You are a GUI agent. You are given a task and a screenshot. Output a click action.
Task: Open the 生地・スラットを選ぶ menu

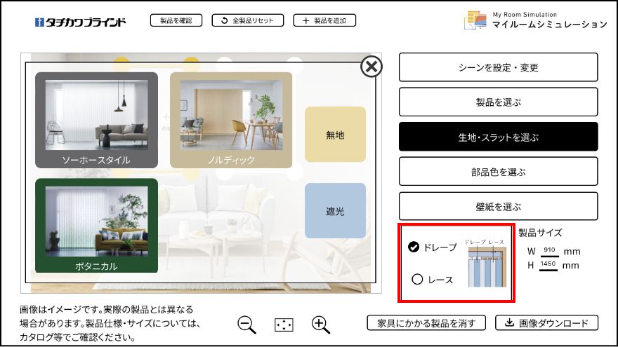[x=498, y=137]
